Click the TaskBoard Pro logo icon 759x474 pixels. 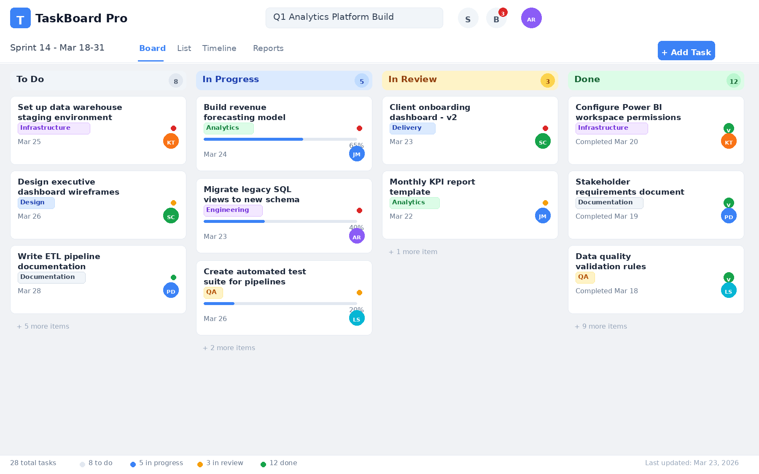20,18
